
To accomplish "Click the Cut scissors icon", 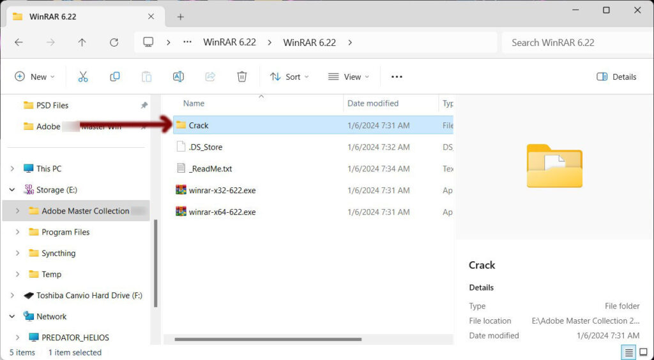I will coord(83,76).
